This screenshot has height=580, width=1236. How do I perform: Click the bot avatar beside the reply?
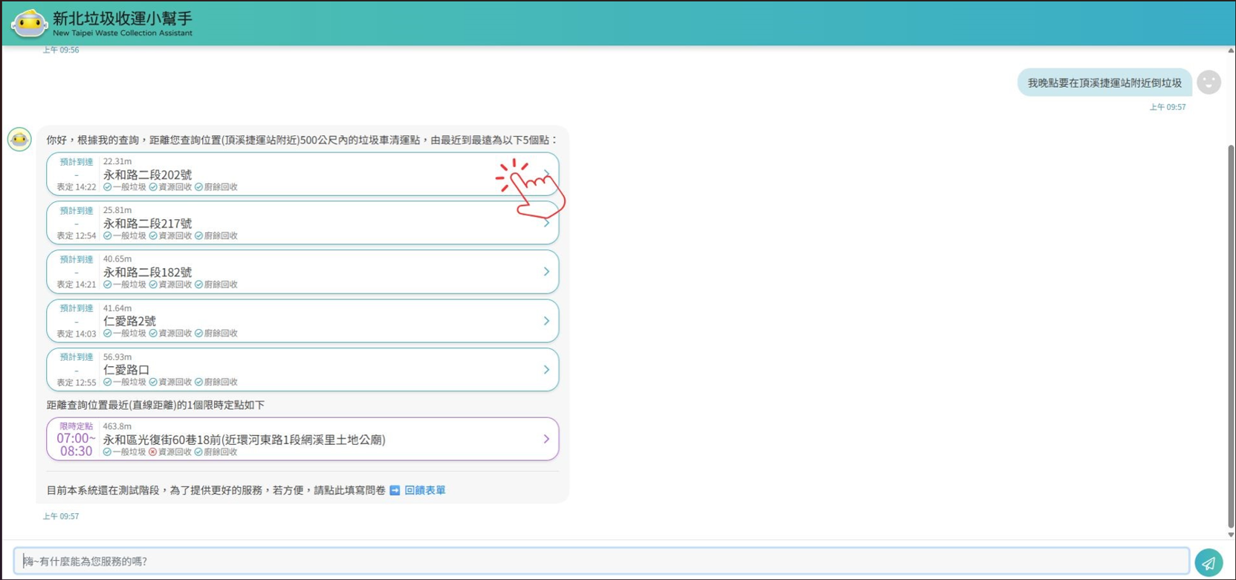(19, 139)
